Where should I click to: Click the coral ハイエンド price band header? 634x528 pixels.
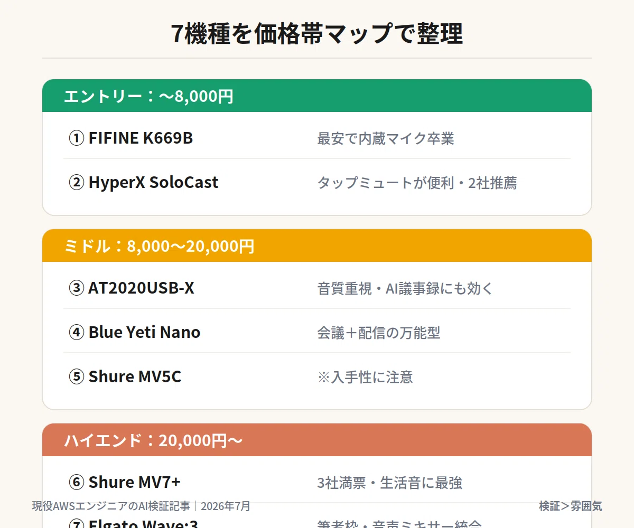point(317,440)
